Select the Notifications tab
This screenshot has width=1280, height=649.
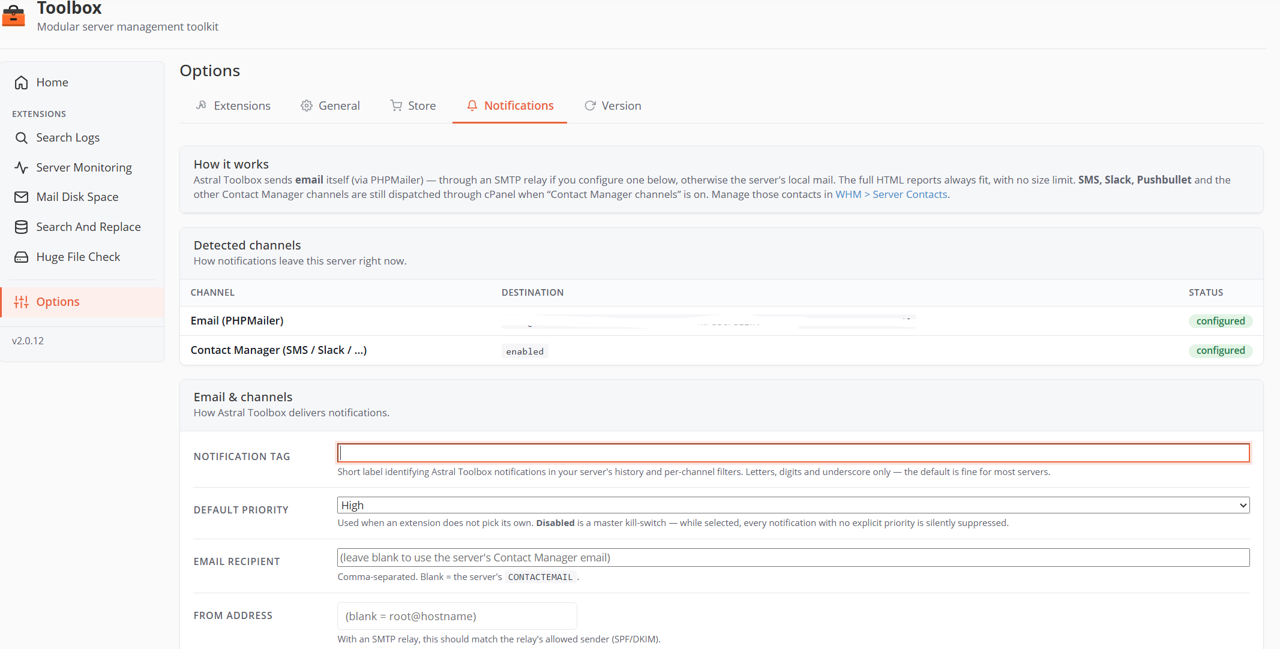[x=510, y=106]
